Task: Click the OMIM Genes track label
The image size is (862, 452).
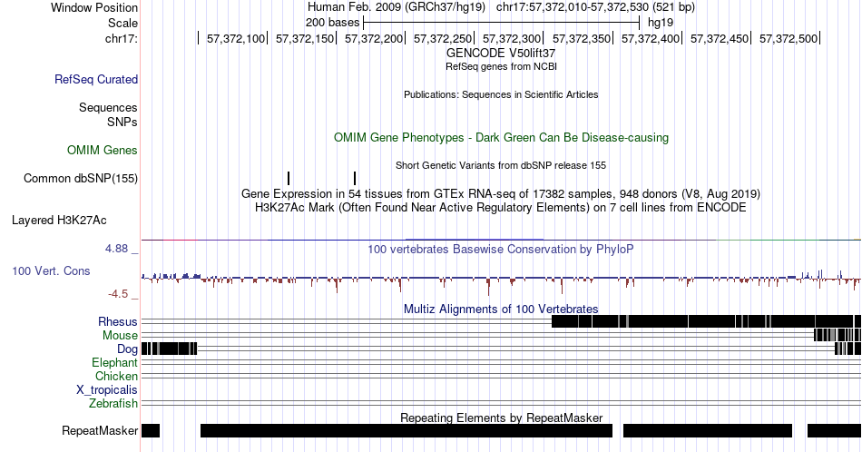Action: pos(103,150)
